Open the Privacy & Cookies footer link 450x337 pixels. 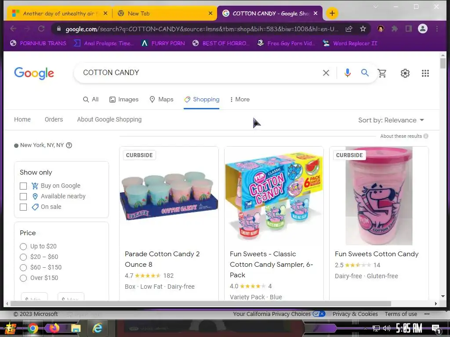click(355, 314)
